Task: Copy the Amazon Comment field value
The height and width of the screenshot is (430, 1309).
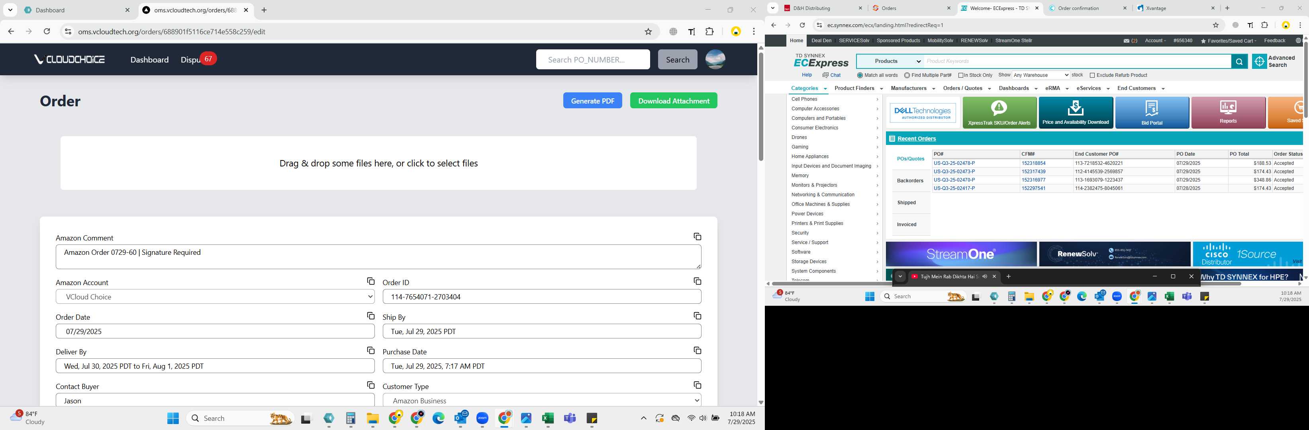Action: pos(697,236)
